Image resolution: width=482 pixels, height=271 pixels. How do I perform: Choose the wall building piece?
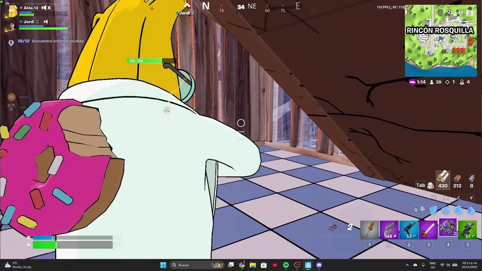[433, 210]
